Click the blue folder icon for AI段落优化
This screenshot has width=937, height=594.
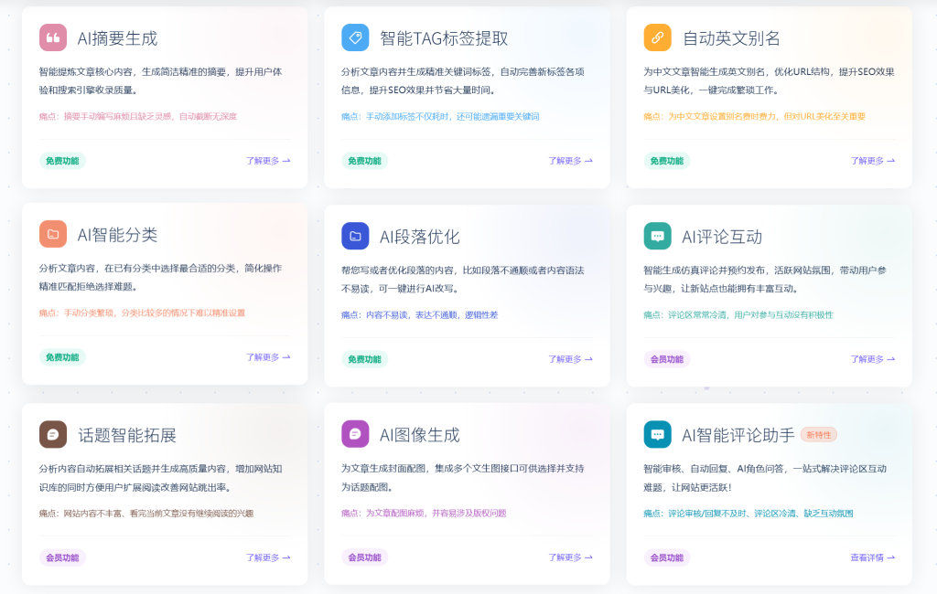pos(355,236)
